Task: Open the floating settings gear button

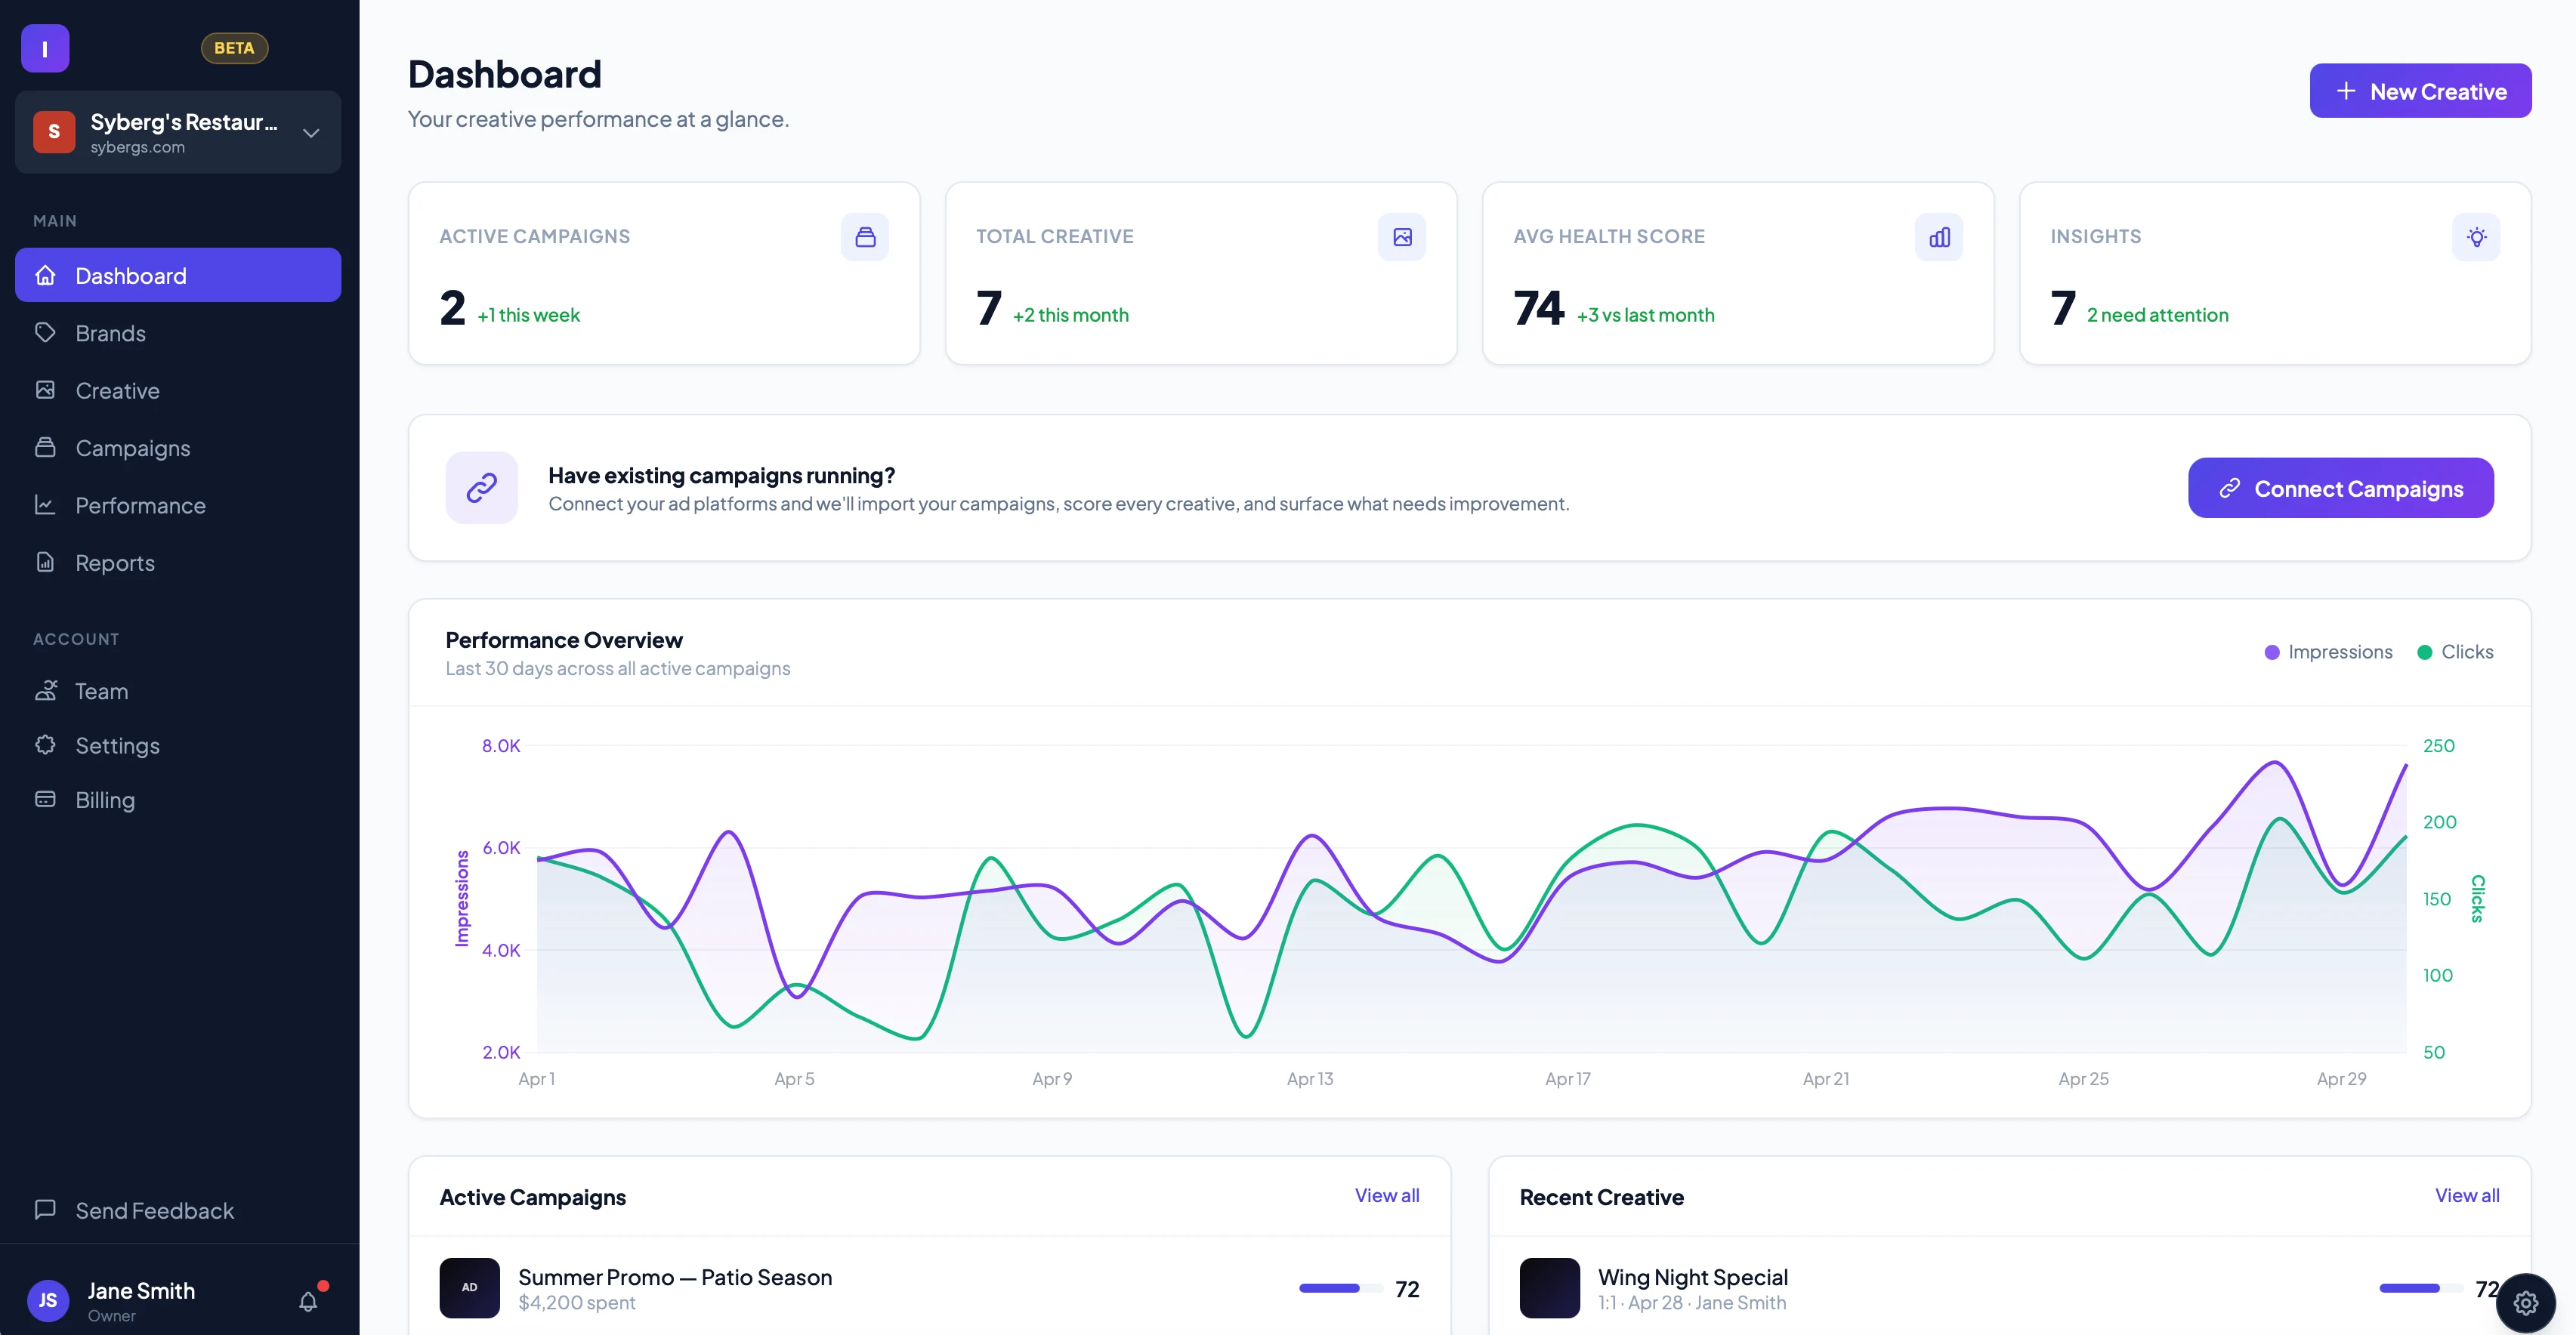Action: [2526, 1303]
